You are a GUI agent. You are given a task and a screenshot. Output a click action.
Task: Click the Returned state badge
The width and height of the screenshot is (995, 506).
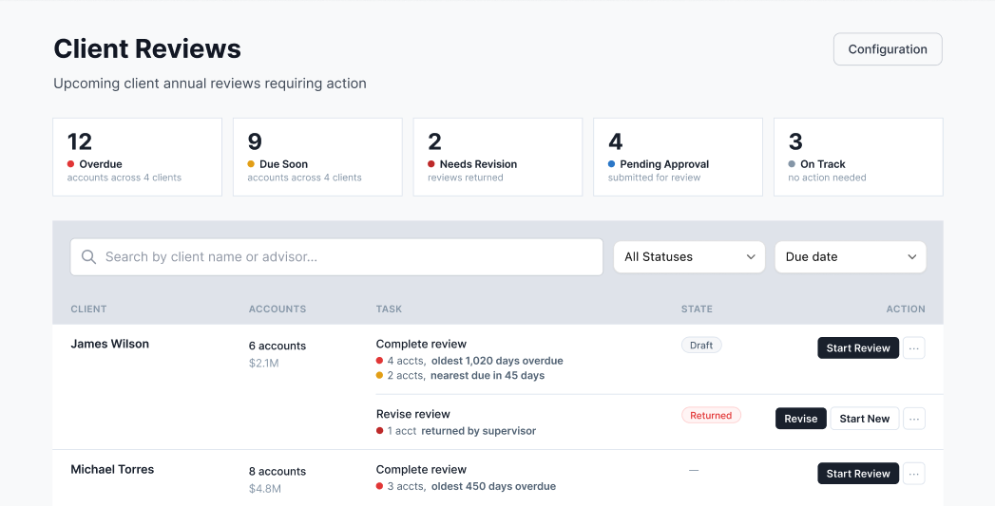(711, 416)
